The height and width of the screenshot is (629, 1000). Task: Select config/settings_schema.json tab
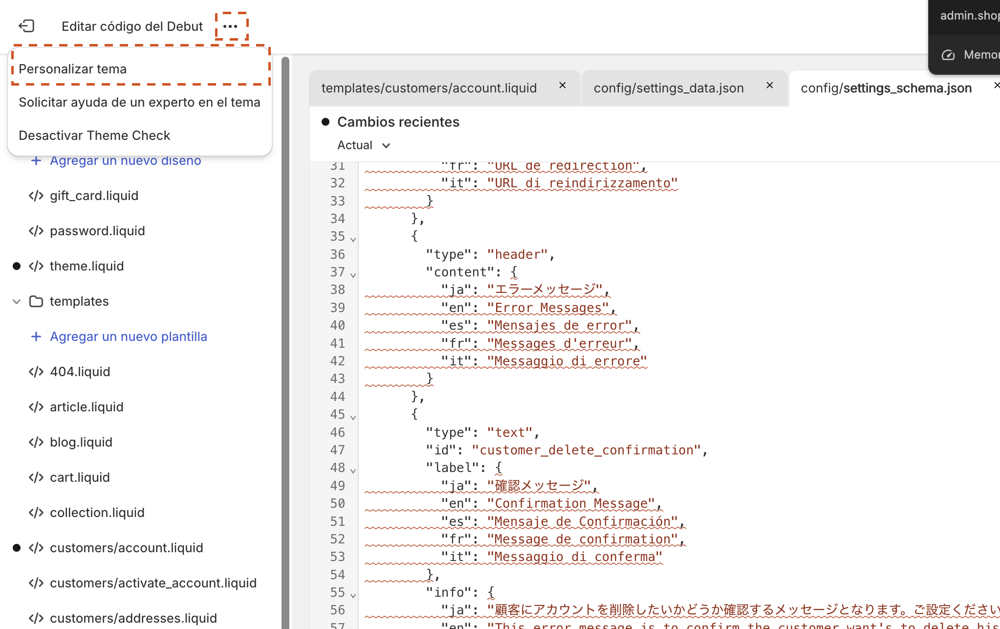pyautogui.click(x=886, y=88)
